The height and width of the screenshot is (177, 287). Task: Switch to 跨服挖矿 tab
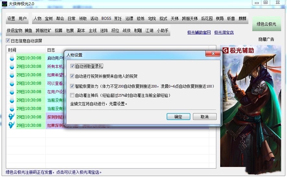click(43, 30)
